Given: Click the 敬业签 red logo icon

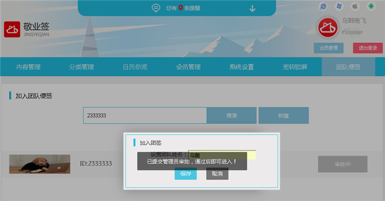Looking at the screenshot, I should (x=12, y=29).
